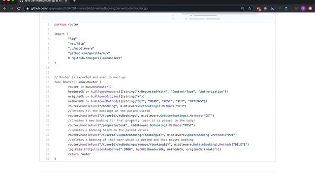Select line number 27

[x=48, y=149]
